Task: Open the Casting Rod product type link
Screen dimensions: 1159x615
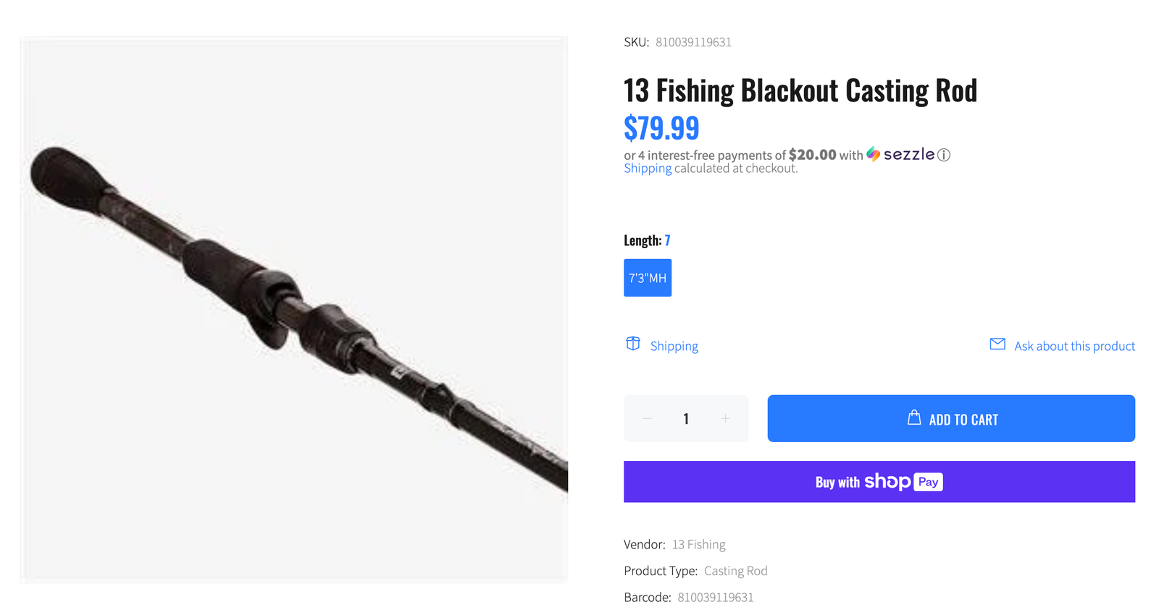Action: [735, 571]
